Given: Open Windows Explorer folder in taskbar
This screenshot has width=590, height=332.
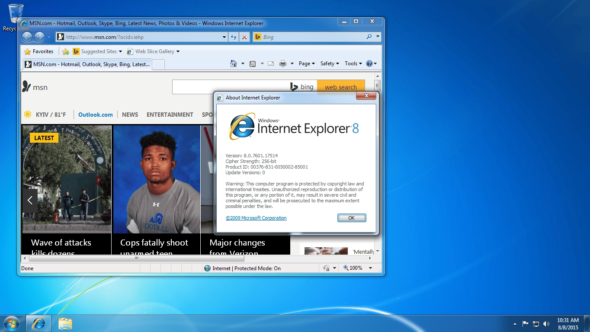Looking at the screenshot, I should [x=65, y=323].
